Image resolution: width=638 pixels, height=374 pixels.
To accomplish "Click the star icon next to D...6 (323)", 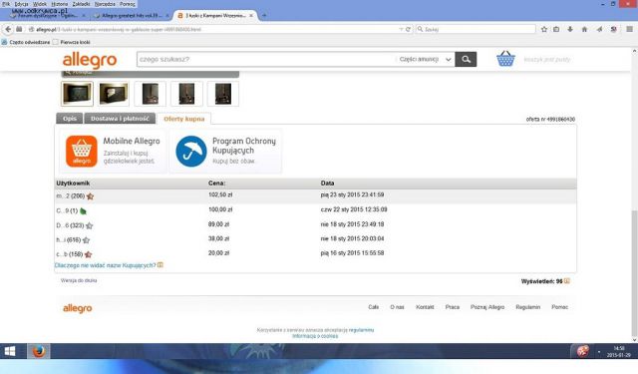I will coord(89,225).
